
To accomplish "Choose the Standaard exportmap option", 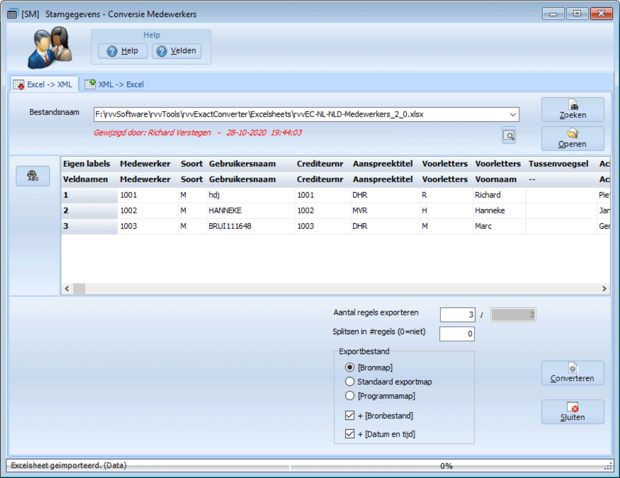I will point(350,382).
